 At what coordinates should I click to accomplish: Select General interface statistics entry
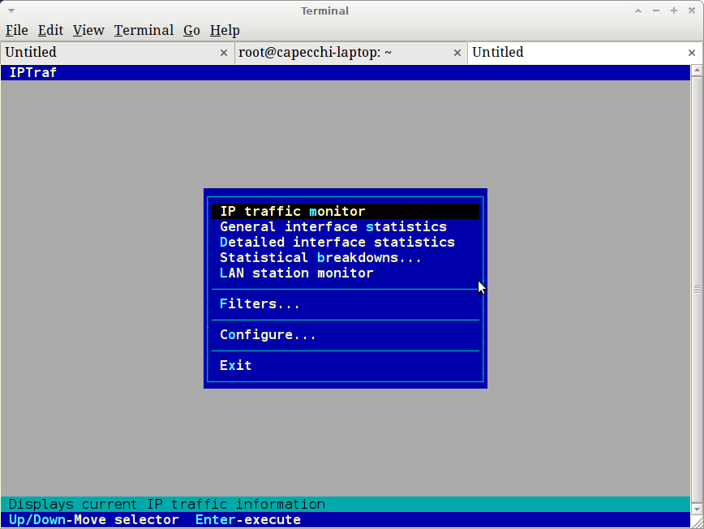click(346, 227)
